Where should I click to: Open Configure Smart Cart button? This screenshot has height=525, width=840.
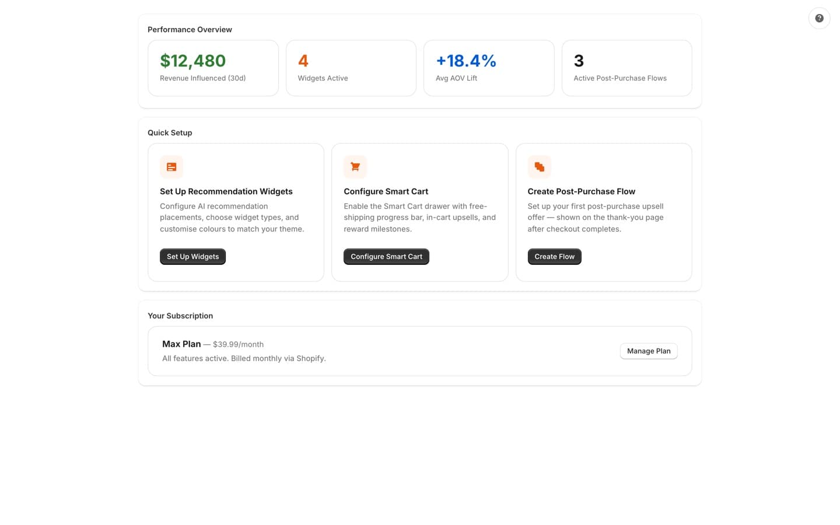[386, 257]
